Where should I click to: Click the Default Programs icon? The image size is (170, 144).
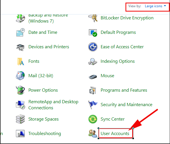point(93,33)
